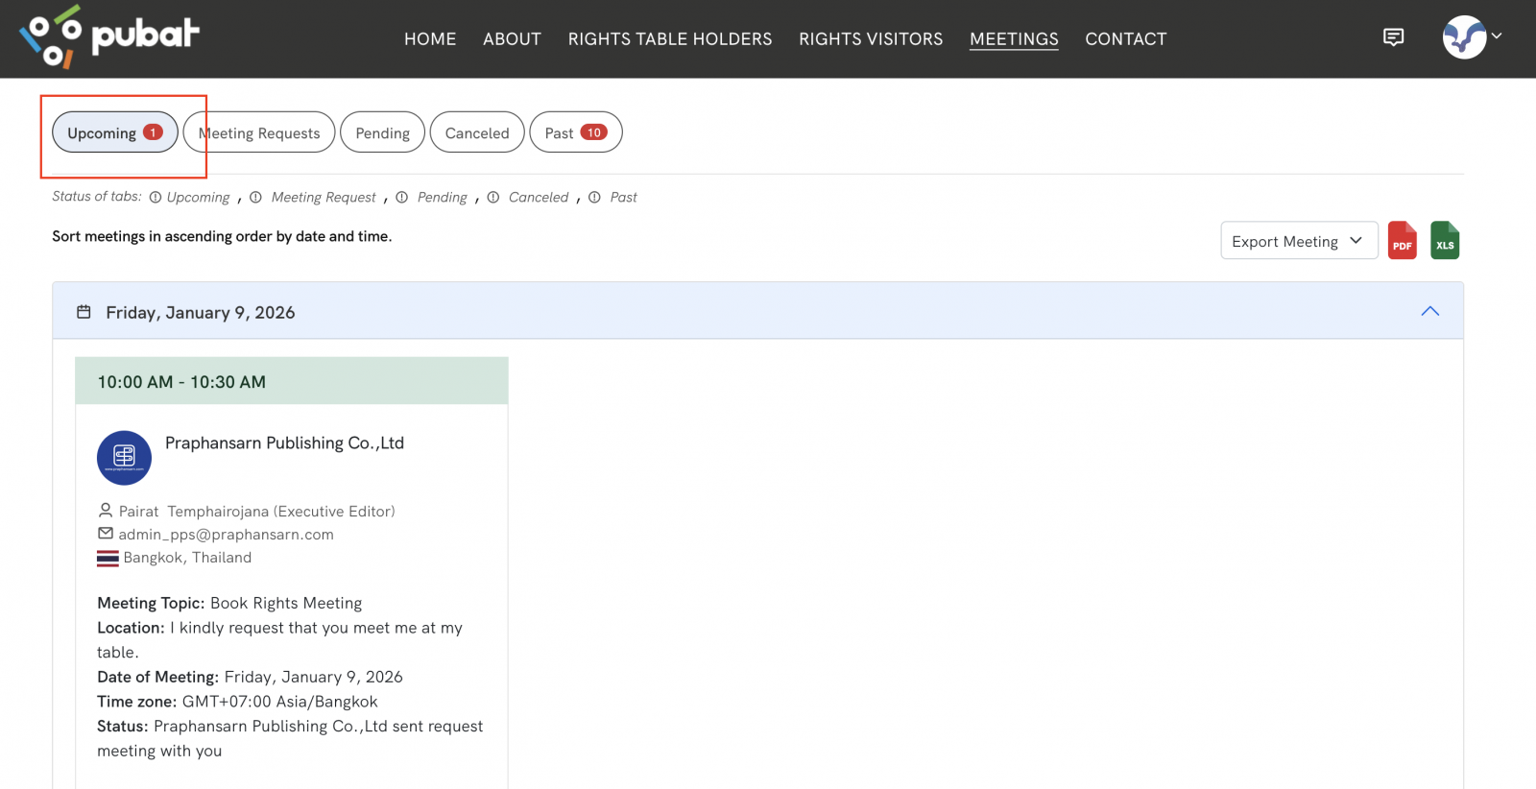Viewport: 1536px width, 789px height.
Task: Export meetings as XLS
Action: pyautogui.click(x=1445, y=240)
